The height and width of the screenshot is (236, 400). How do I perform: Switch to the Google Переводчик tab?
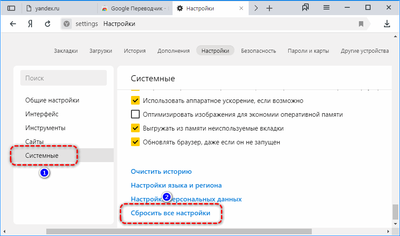[x=135, y=8]
